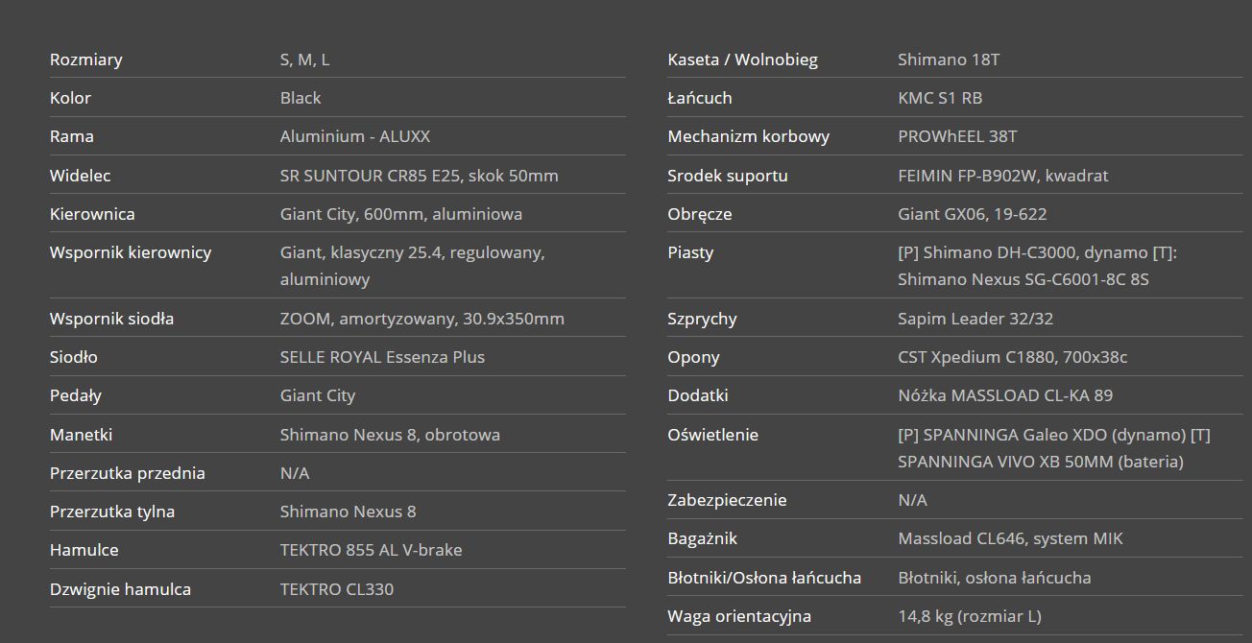Click Shimano Nexus 8, obrotowa value
The image size is (1252, 643).
click(390, 435)
